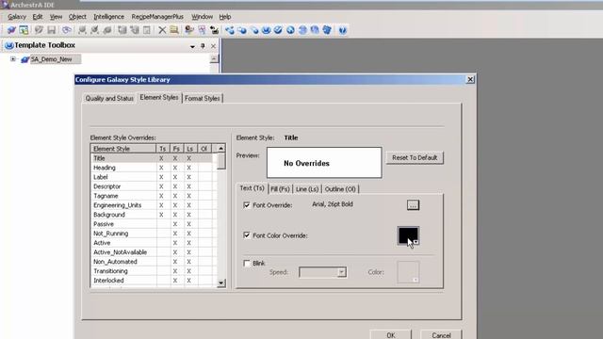Click the yellow Find icon in toolbar
Screen dimensions: 603x339
[174, 30]
